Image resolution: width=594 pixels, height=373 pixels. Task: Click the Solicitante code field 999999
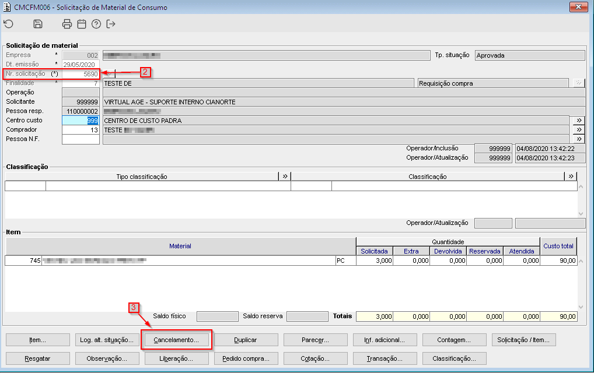point(81,102)
